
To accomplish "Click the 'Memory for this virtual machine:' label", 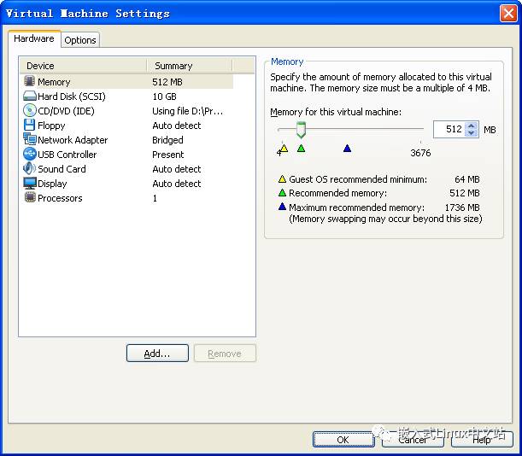I will coord(336,112).
